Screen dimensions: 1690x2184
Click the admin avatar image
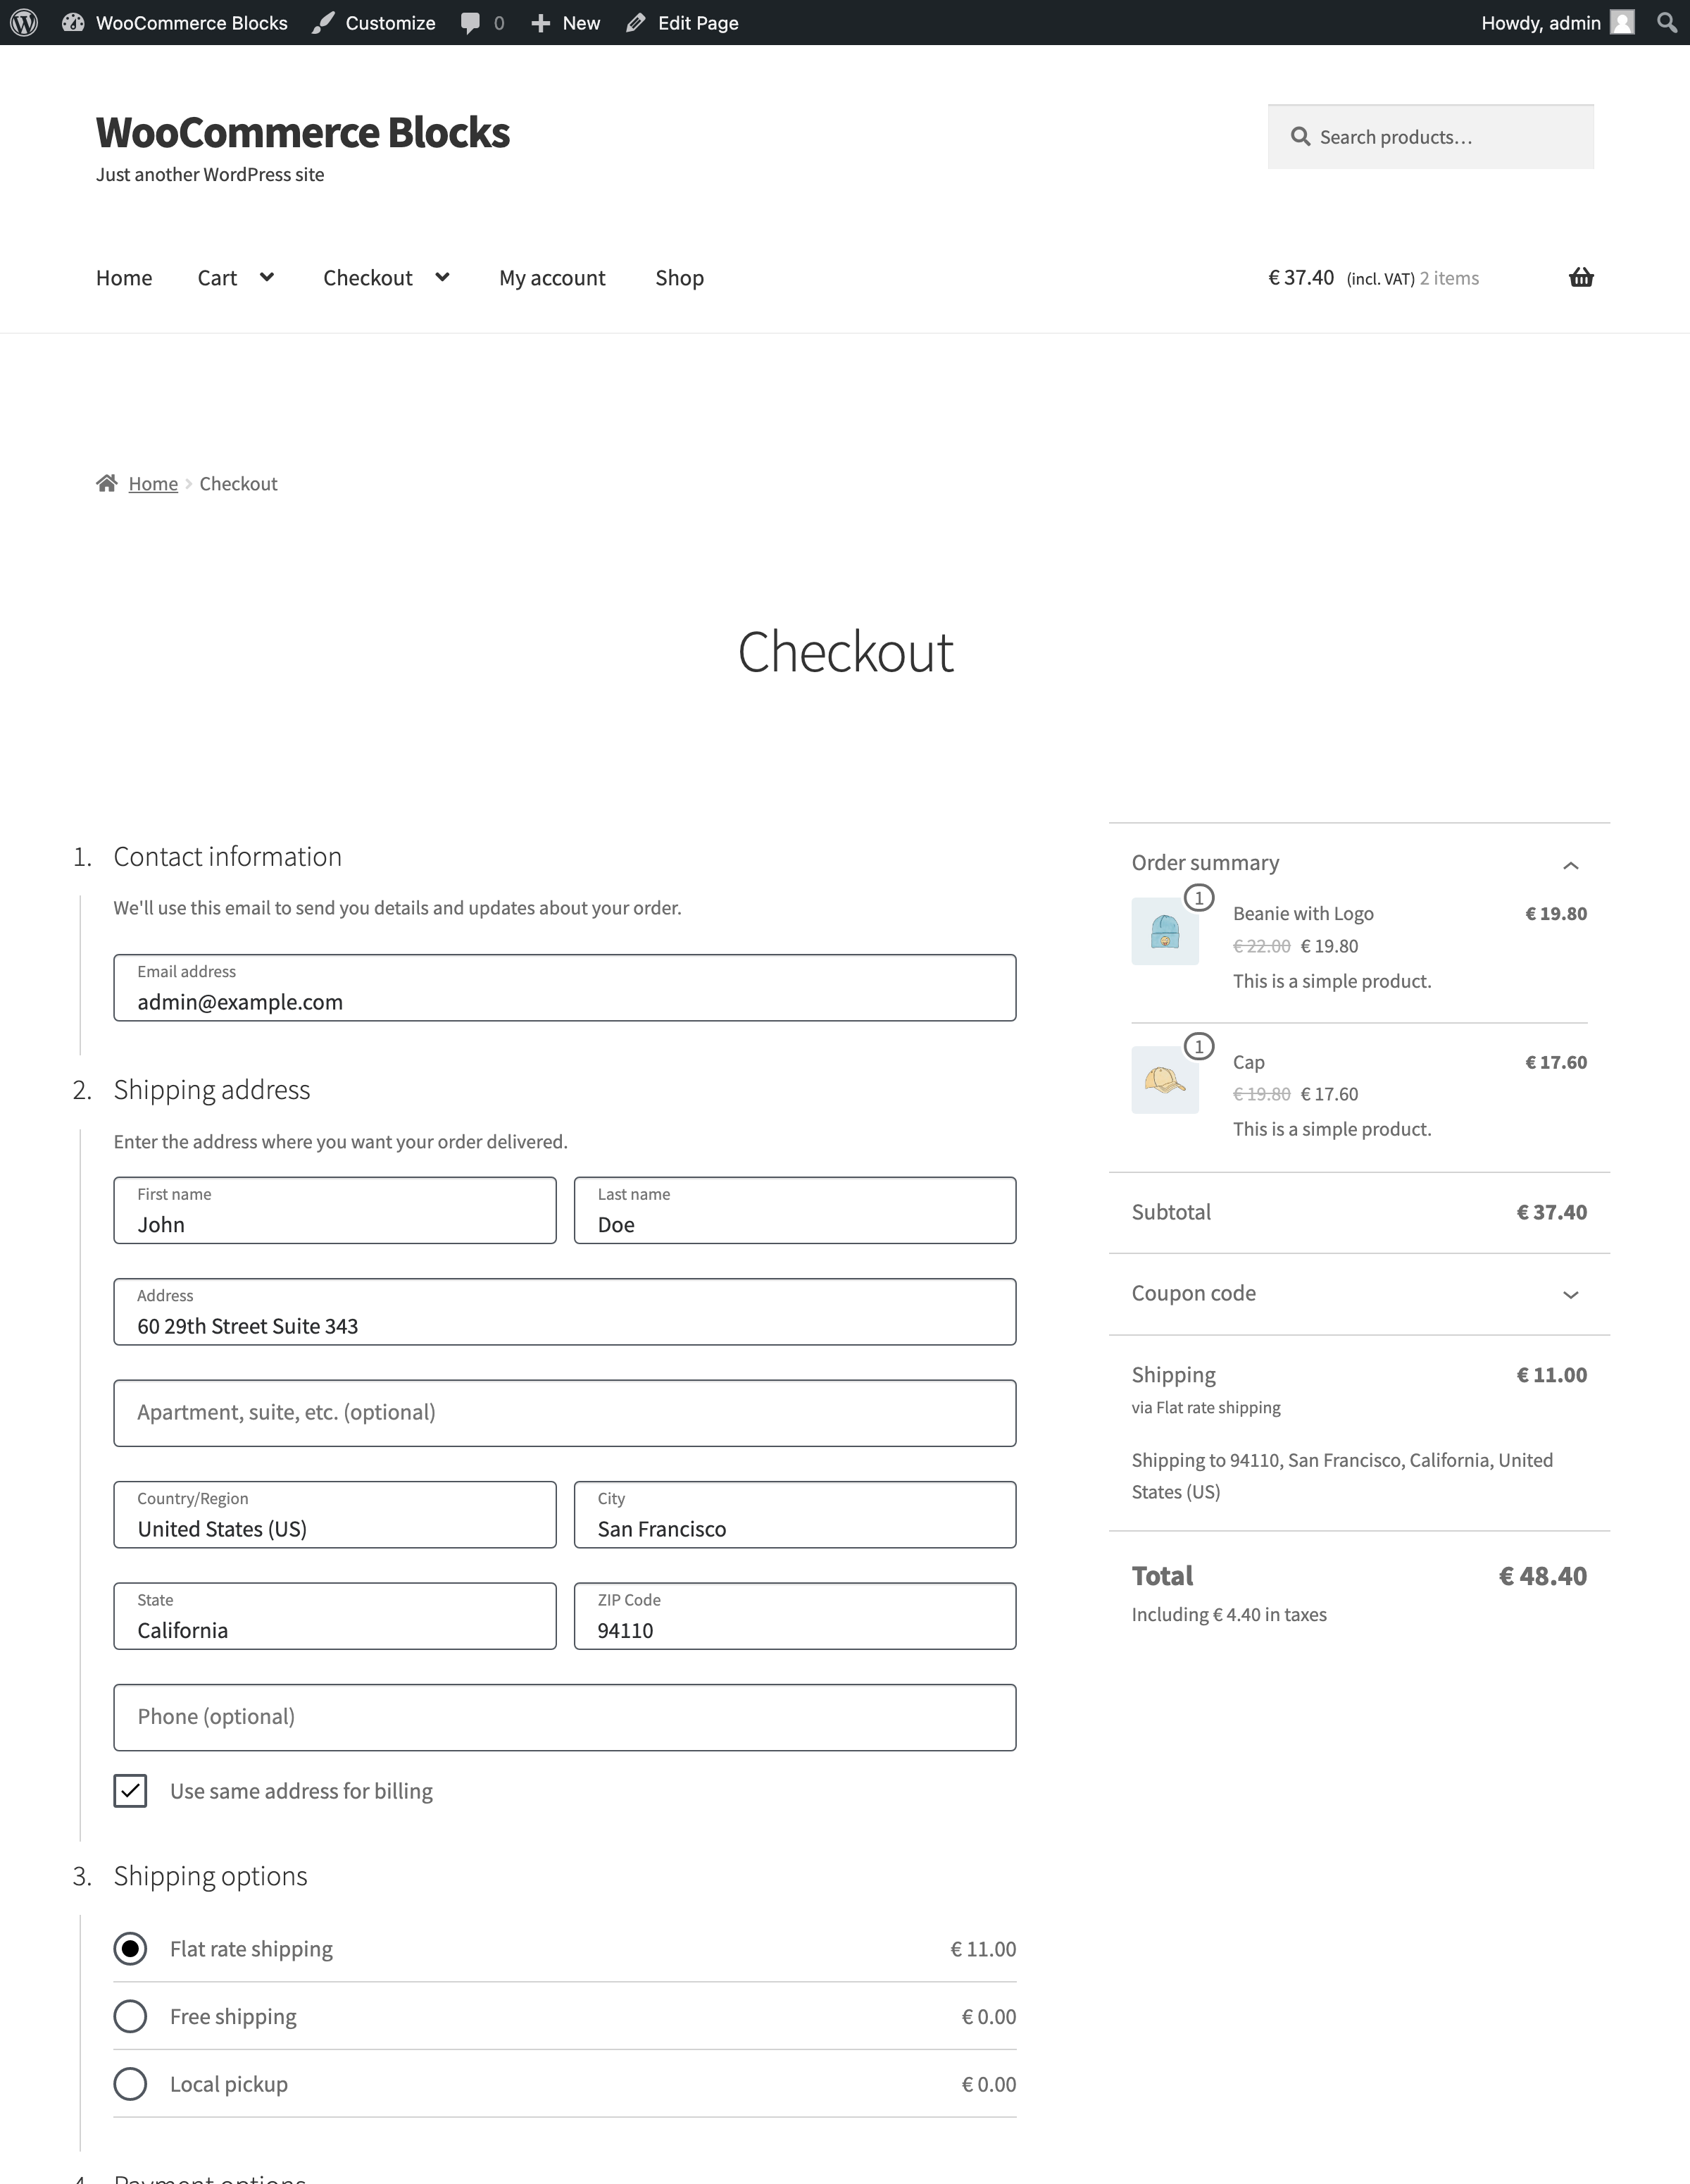pyautogui.click(x=1622, y=22)
